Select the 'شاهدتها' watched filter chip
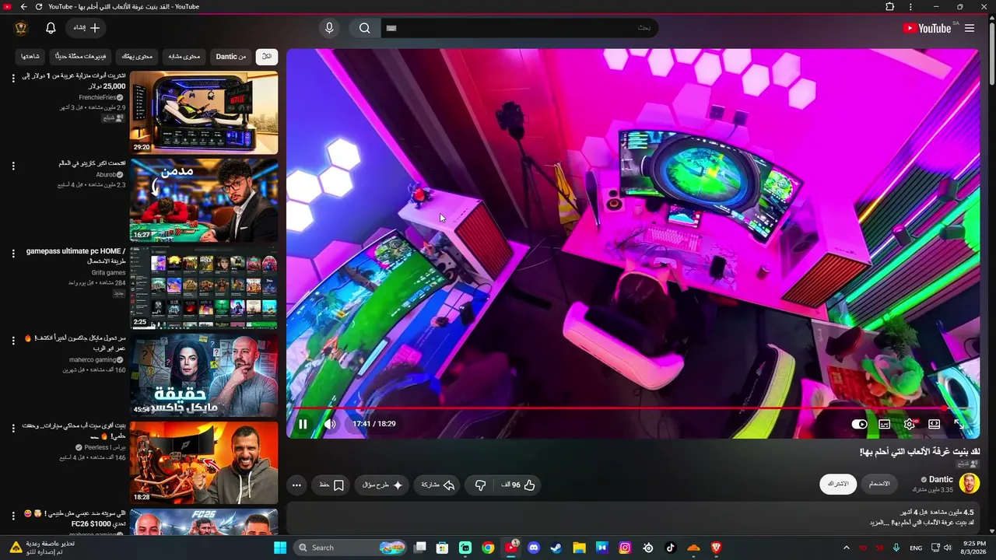Image resolution: width=996 pixels, height=560 pixels. click(30, 57)
